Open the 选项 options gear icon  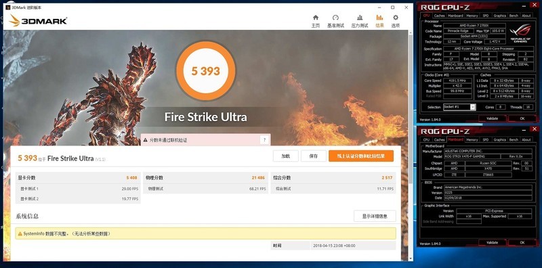pos(396,18)
